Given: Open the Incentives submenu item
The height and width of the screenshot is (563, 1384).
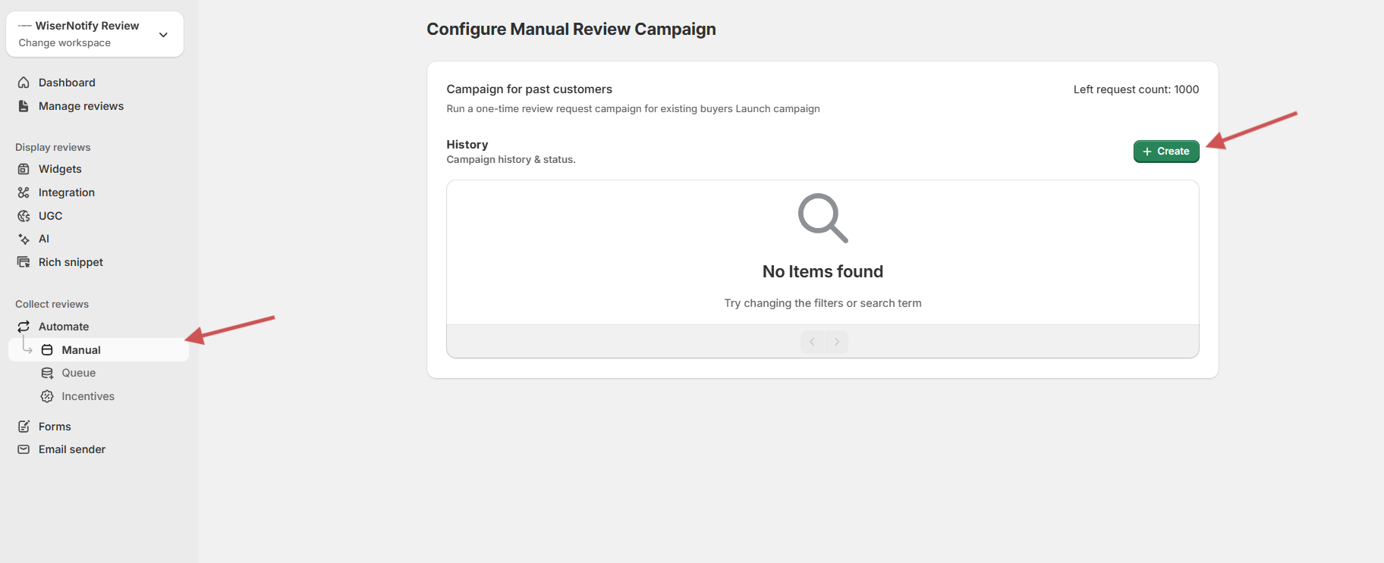Looking at the screenshot, I should pos(88,396).
